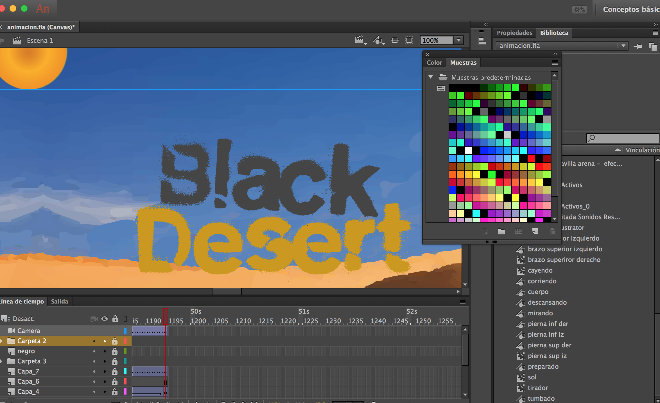Switch to the Propiedades tab
Screen dimensions: 660x403
coord(514,33)
